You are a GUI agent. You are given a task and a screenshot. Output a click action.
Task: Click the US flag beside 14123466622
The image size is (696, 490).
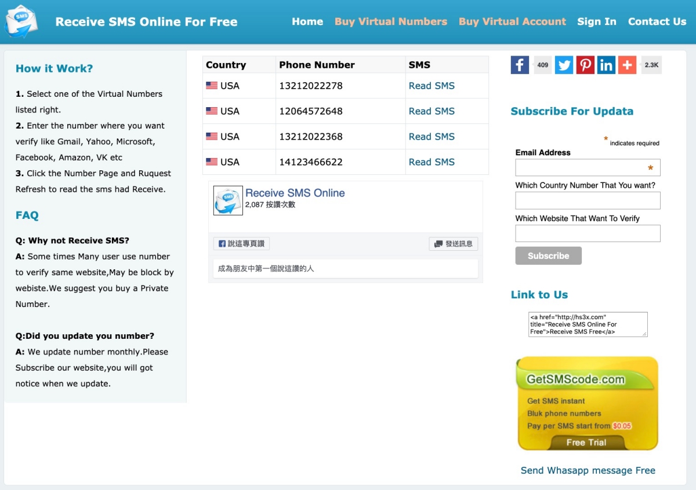[212, 162]
